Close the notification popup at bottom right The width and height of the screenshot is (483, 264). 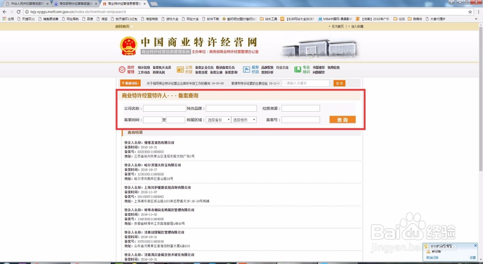(475, 246)
